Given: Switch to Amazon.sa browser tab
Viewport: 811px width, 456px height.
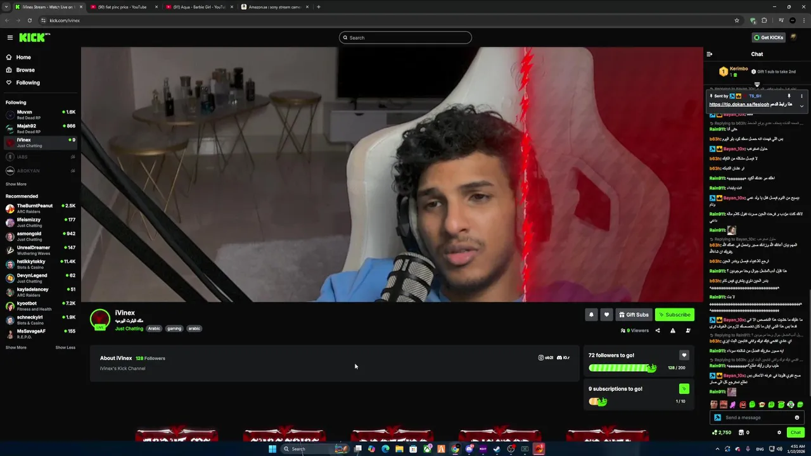Looking at the screenshot, I should point(274,7).
